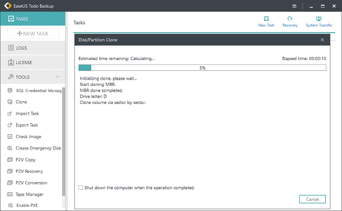
Task: Click the + NEW TASK button
Action: click(33, 34)
